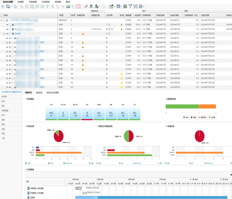Tick the select-all checkbox beside 名称 header
This screenshot has height=199, width=232.
1,15
